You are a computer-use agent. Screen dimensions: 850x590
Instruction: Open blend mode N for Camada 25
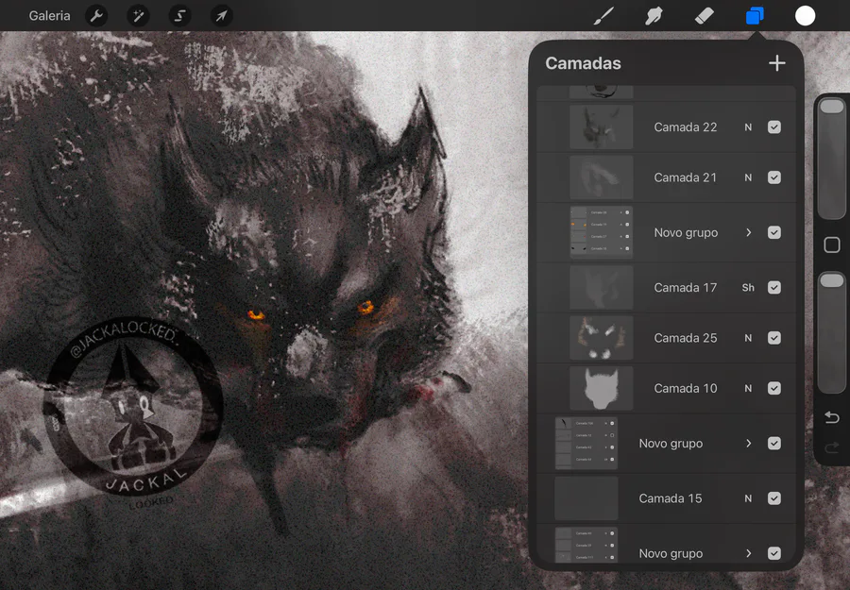tap(748, 338)
